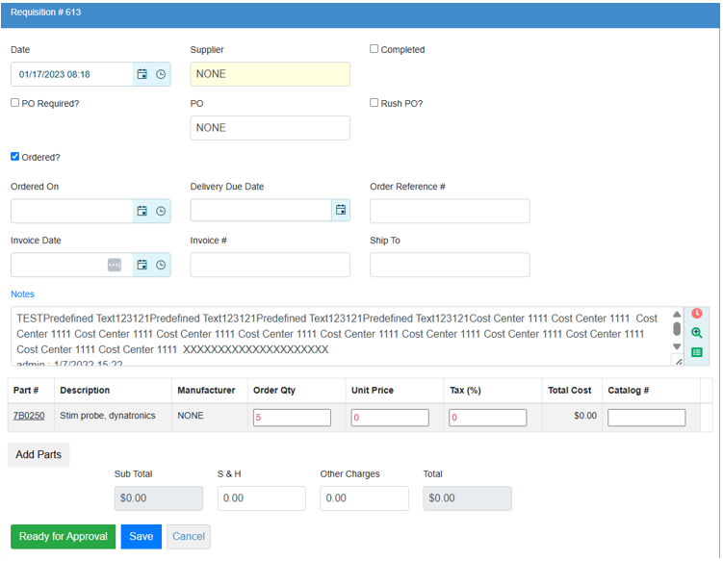Check the Completed checkbox
Image resolution: width=723 pixels, height=561 pixels.
pos(374,49)
